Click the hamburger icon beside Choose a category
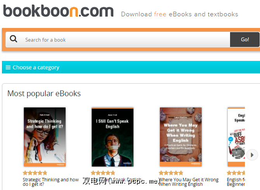The width and height of the screenshot is (260, 190). tap(8, 67)
